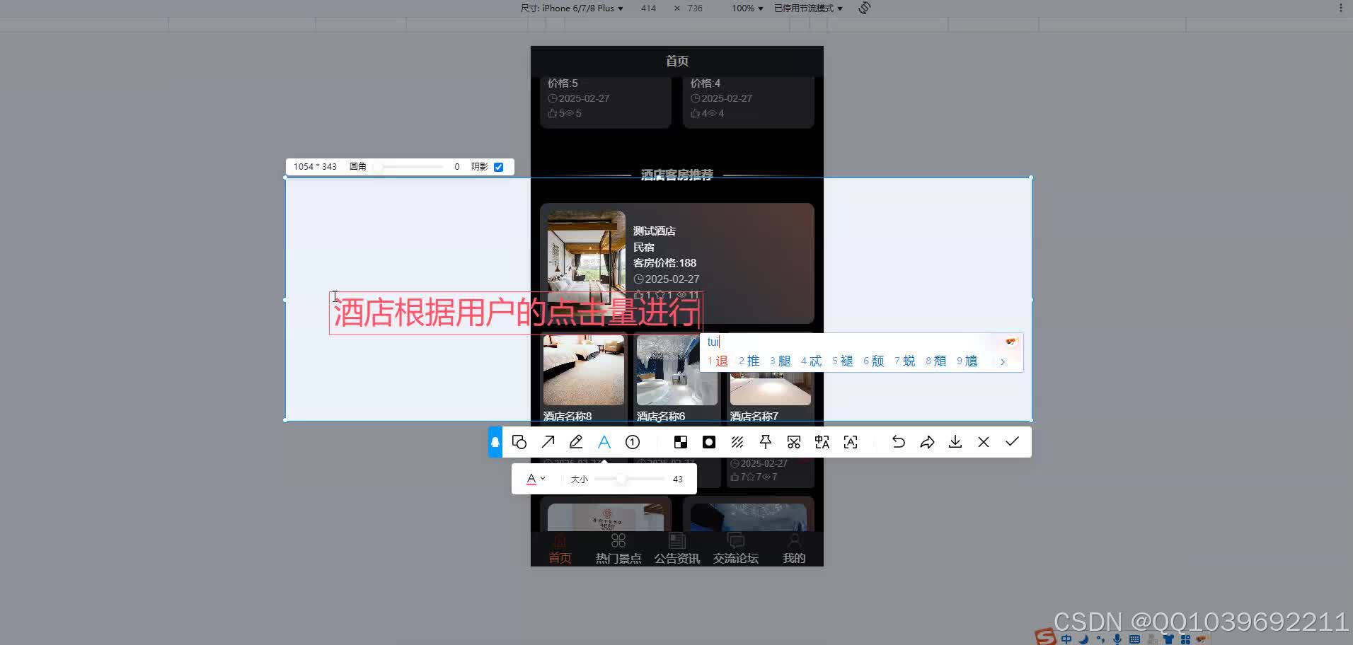Open the iPhone 6/7/8 Plus device dropdown
Screen dimensions: 1353x645
coord(580,8)
